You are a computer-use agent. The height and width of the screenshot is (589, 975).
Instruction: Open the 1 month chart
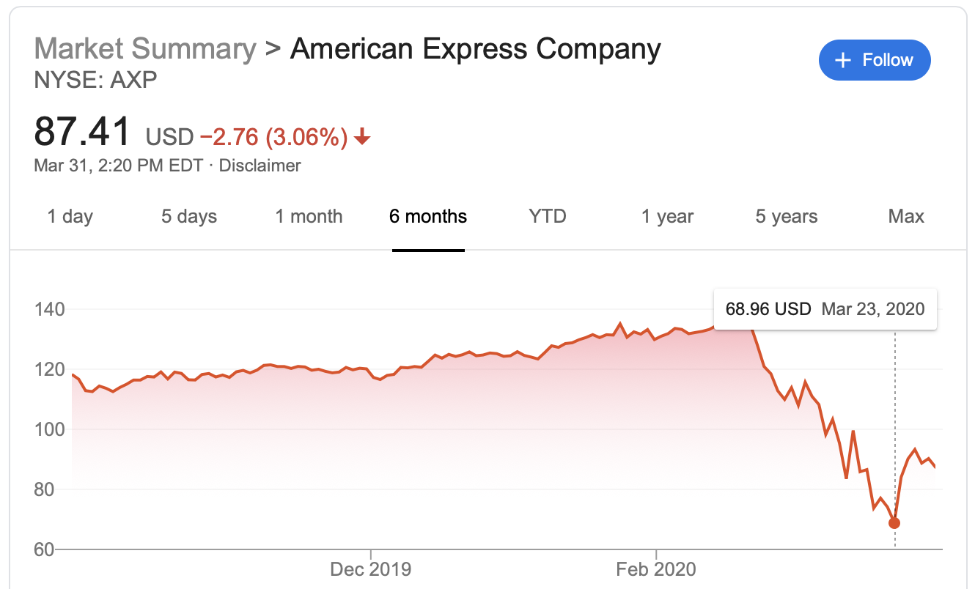(309, 216)
